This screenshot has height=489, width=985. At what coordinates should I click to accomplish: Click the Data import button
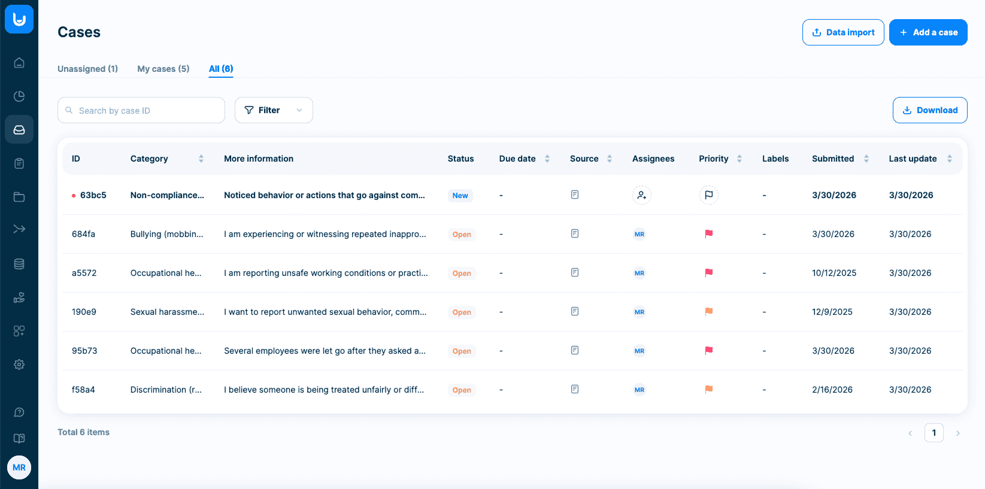tap(842, 32)
